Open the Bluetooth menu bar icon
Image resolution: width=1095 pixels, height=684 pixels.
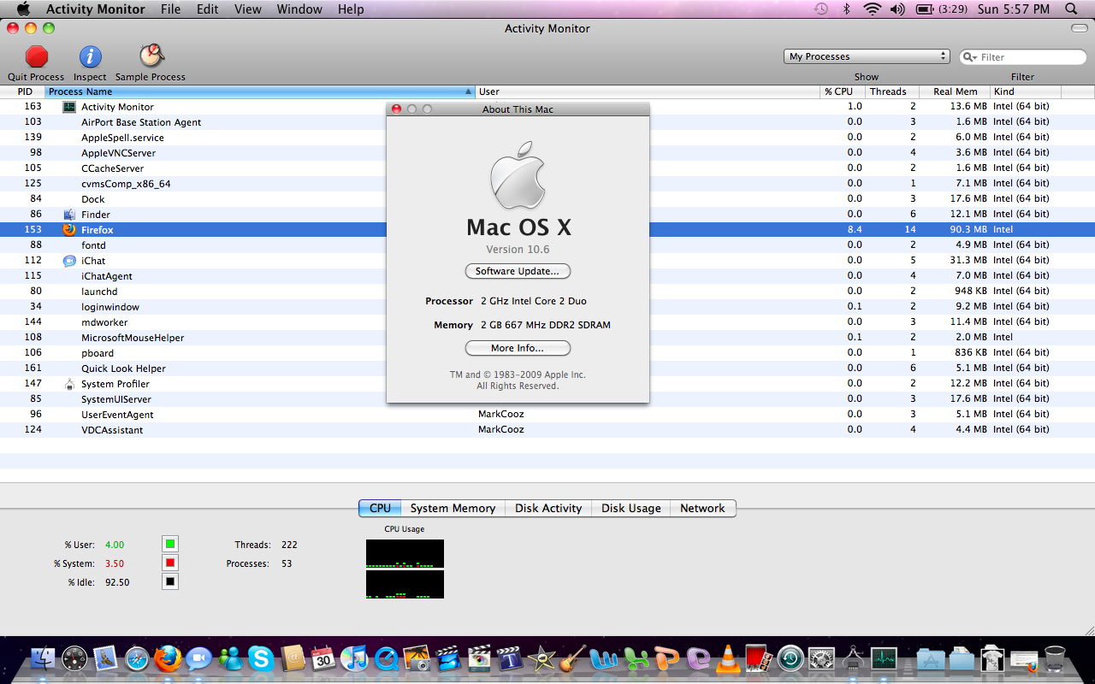[847, 9]
